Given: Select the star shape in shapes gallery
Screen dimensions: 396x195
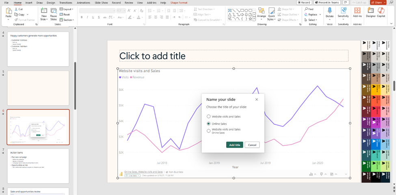Looking at the screenshot, I should [250, 19].
